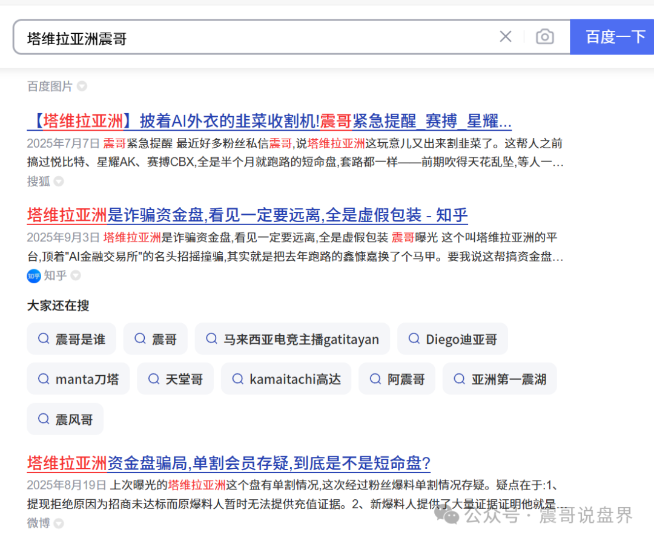Choose the 天堂哥 suggestion chip
Viewport: 654px width, 541px height.
(x=175, y=379)
